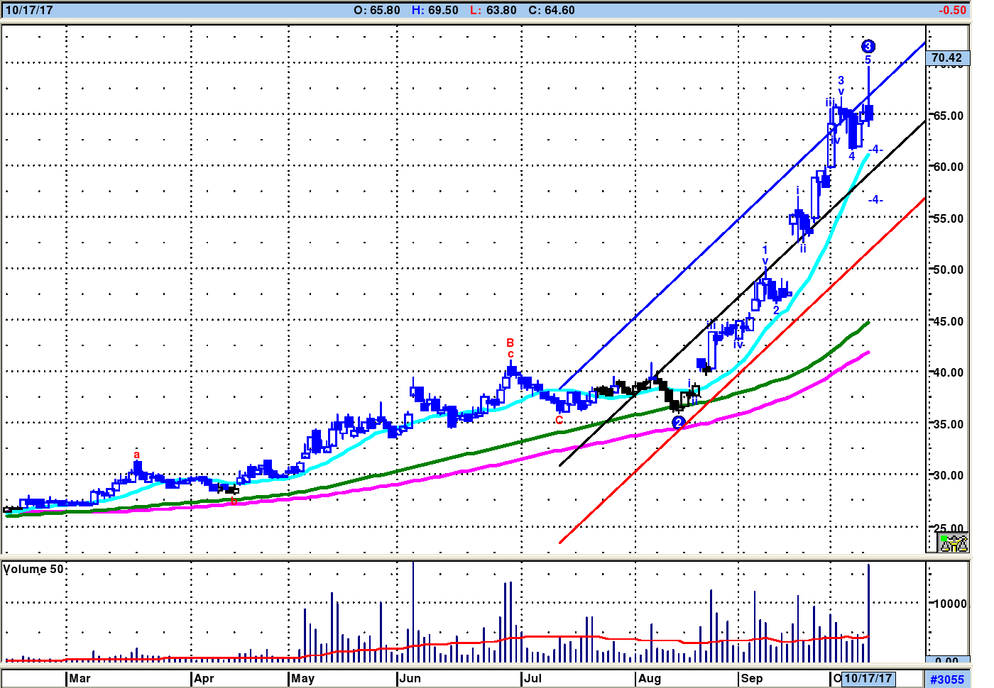Viewport: 994px width, 688px height.
Task: Click the Jun label on the time axis
Action: click(x=410, y=679)
